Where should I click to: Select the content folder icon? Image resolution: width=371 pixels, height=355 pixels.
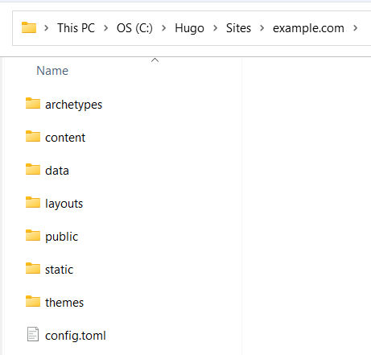coord(33,136)
